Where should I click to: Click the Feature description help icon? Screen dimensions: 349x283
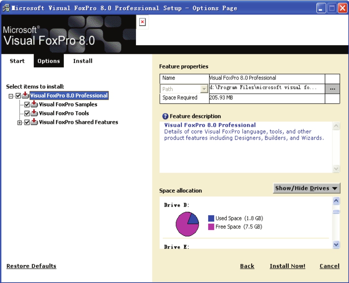click(x=165, y=116)
